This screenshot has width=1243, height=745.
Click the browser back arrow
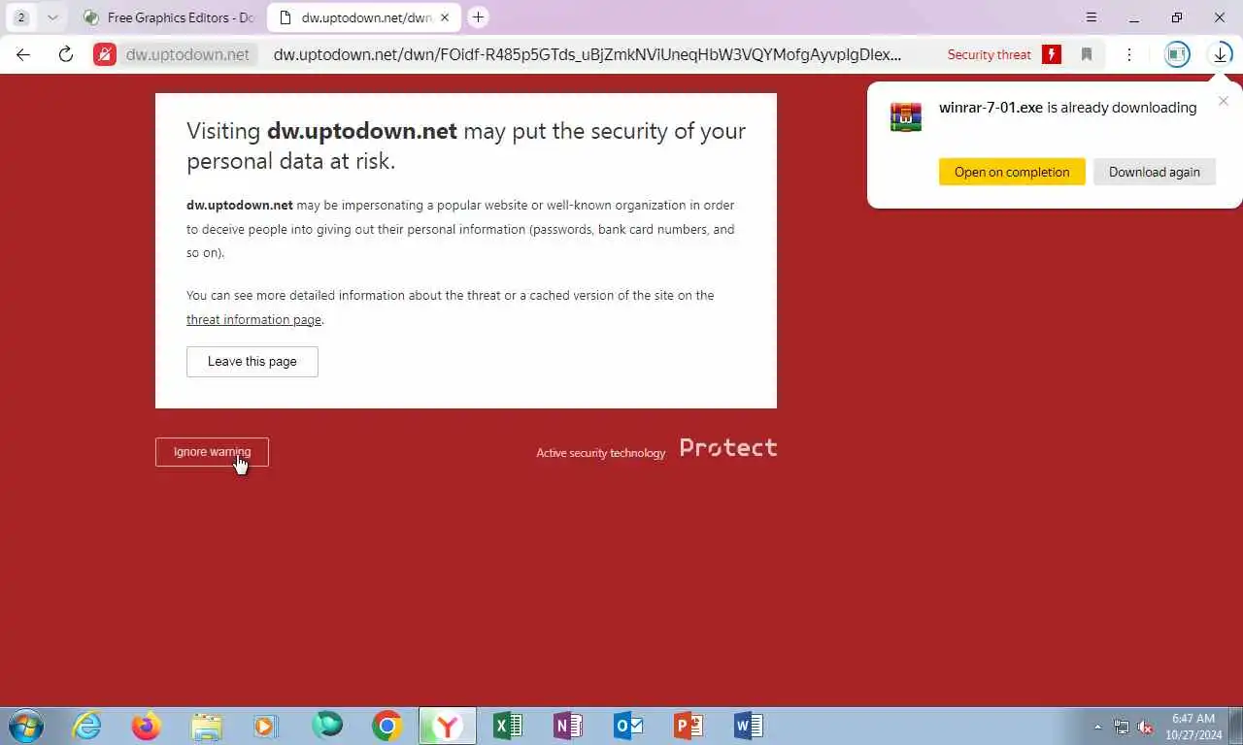click(x=23, y=54)
